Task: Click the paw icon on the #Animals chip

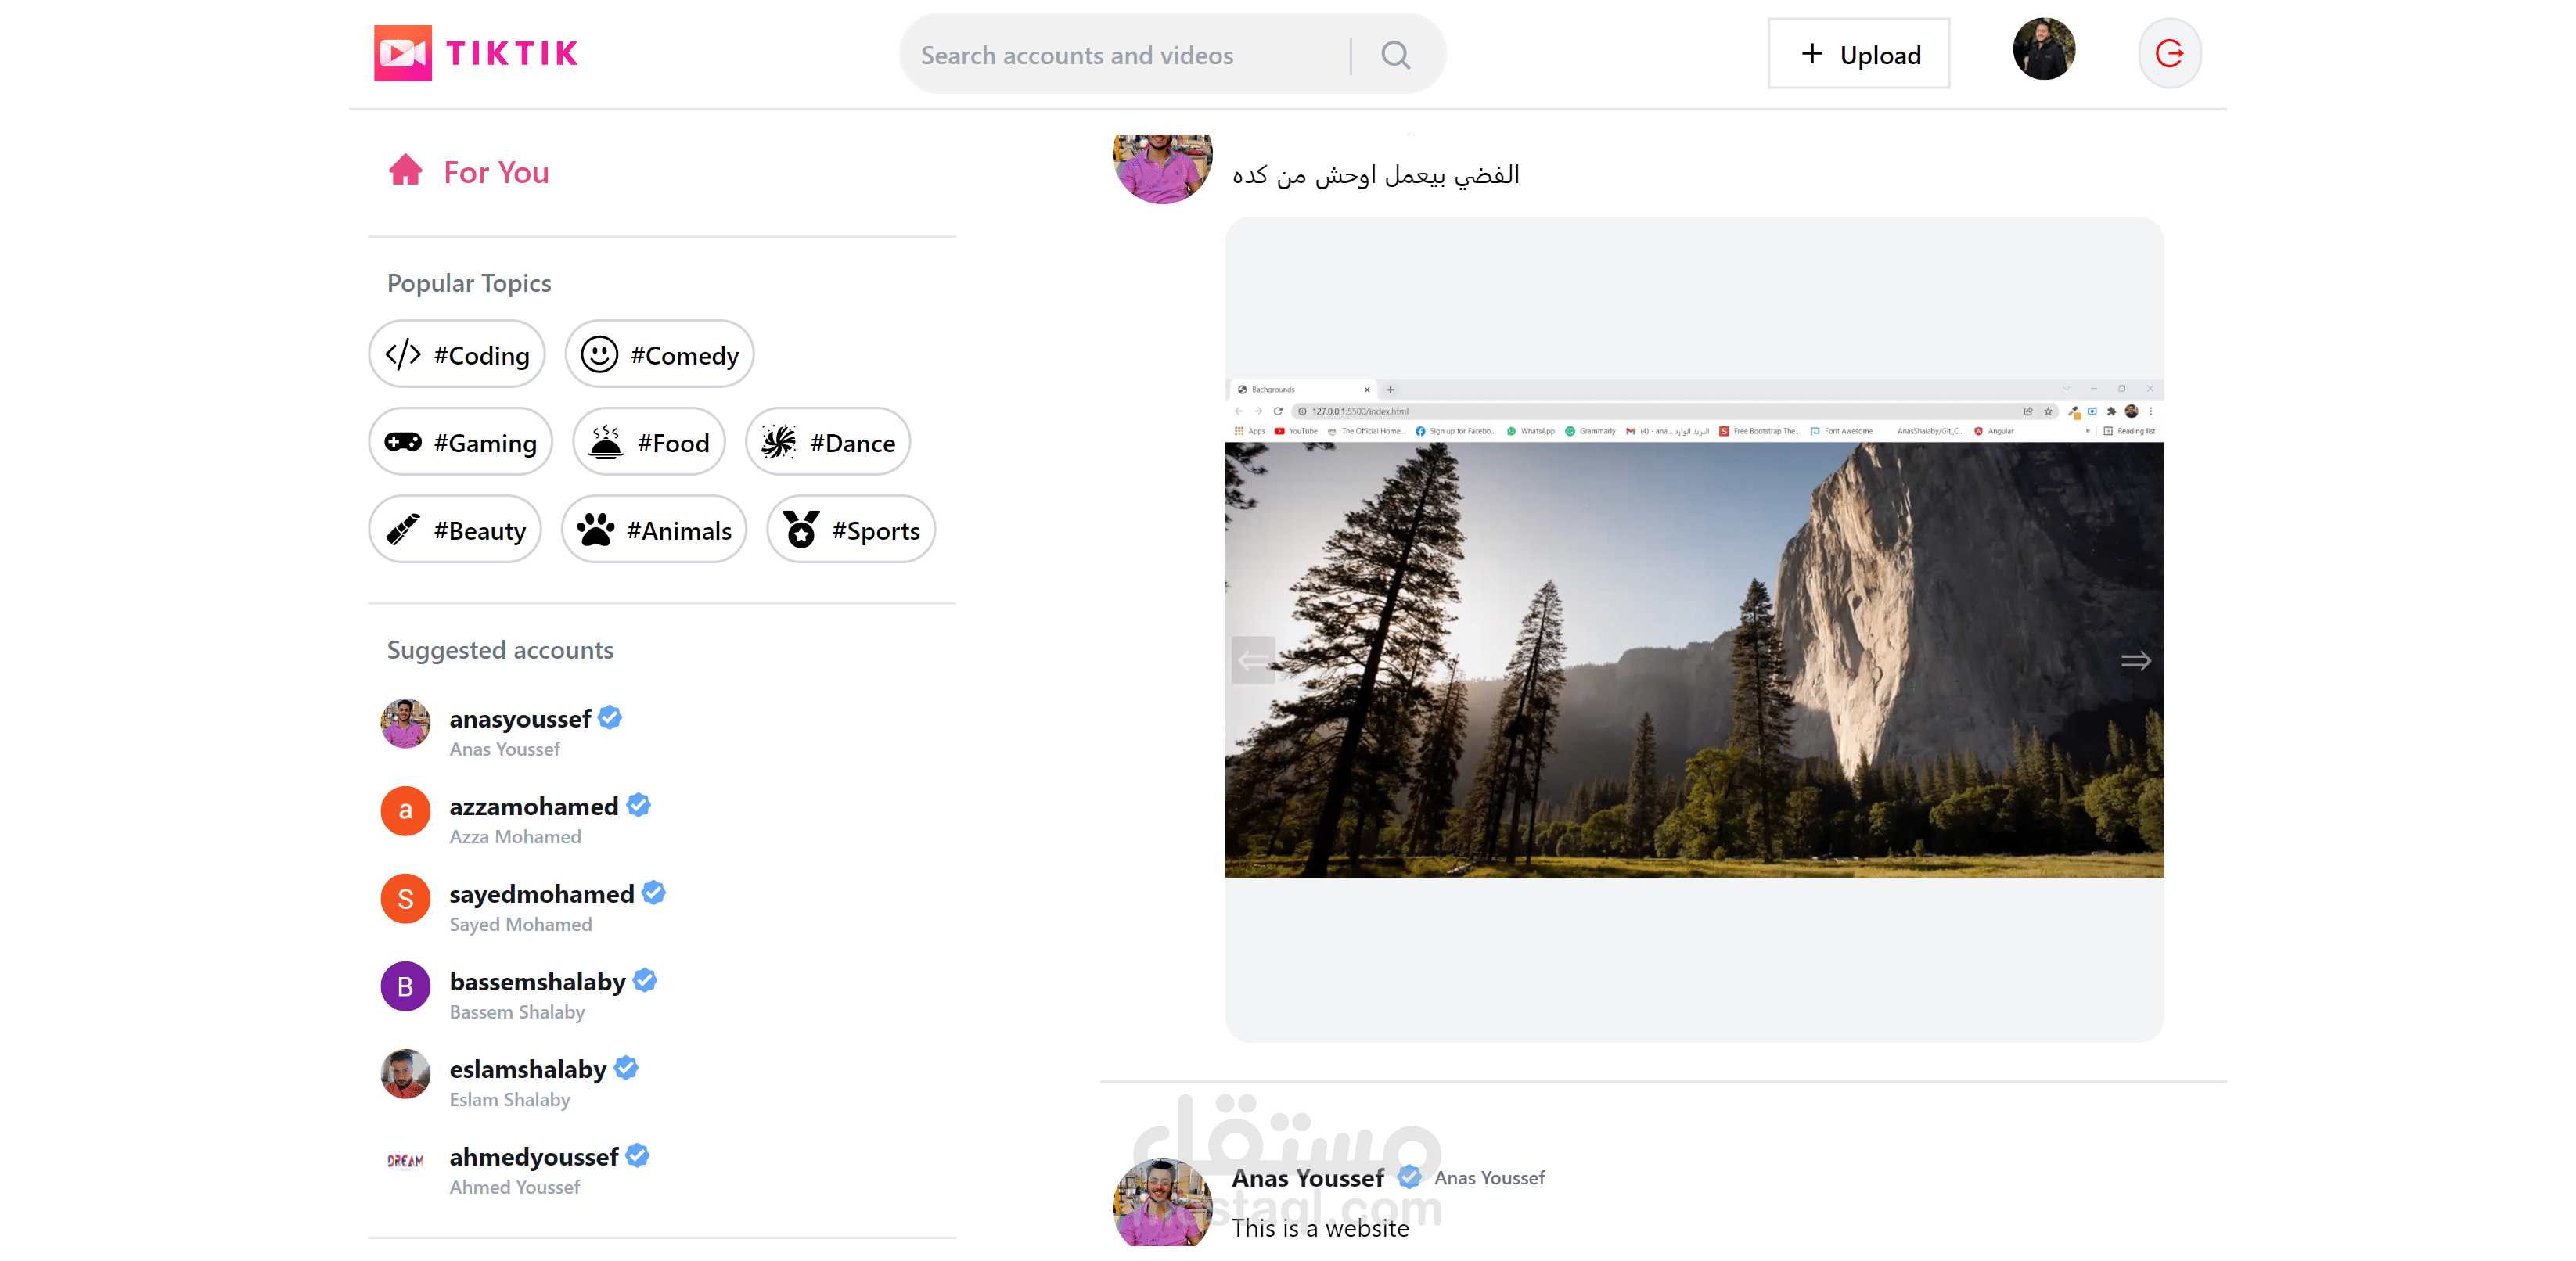Action: 598,529
